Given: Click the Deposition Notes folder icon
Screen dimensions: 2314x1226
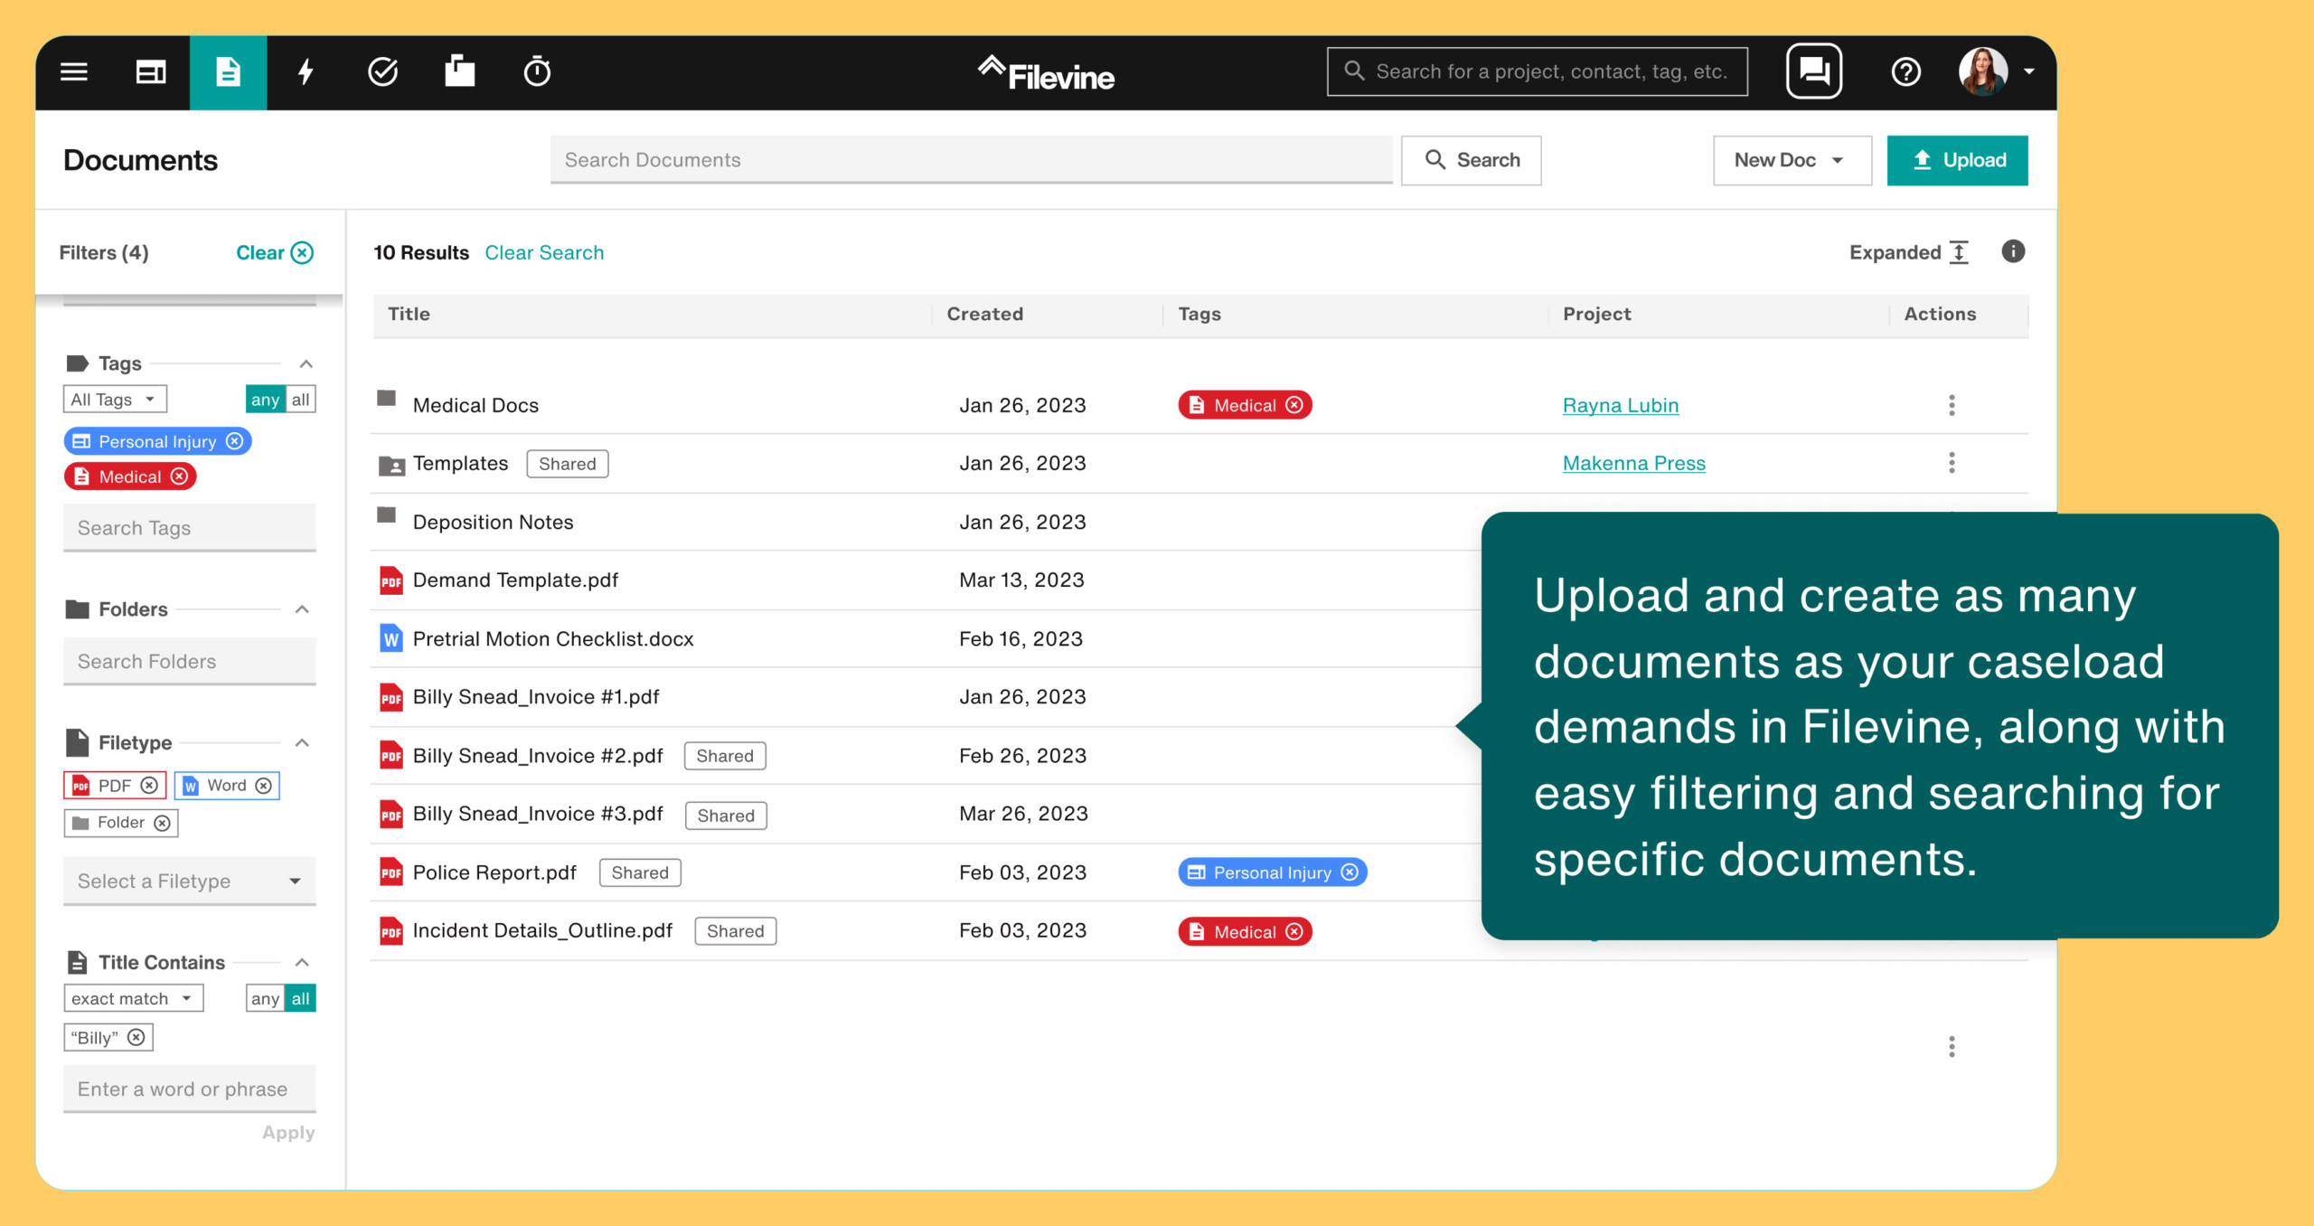Looking at the screenshot, I should (387, 515).
